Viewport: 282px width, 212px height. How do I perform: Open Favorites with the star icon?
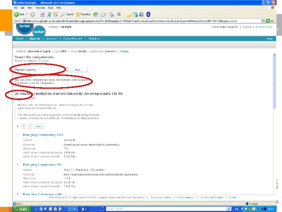(78, 14)
